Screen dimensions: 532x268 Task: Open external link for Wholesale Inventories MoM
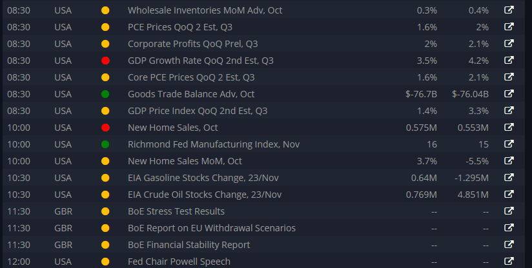[509, 10]
